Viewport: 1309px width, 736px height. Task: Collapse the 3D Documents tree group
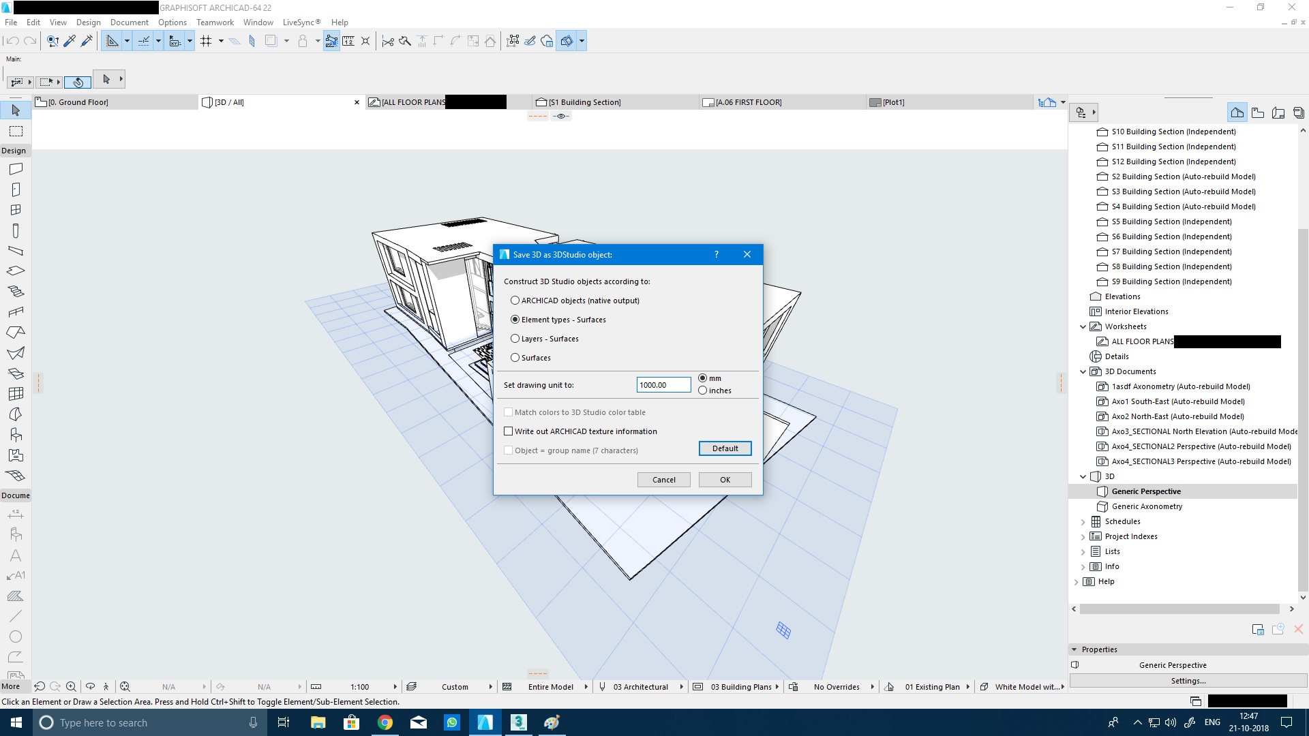click(1083, 372)
